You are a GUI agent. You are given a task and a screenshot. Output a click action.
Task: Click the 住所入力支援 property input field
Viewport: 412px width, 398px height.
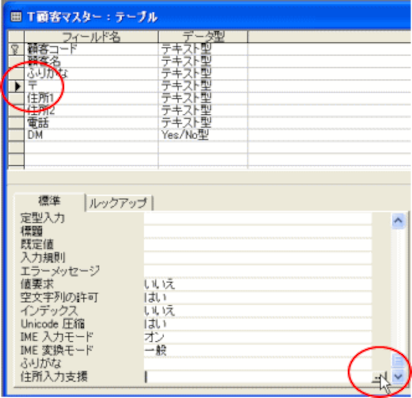(x=258, y=377)
